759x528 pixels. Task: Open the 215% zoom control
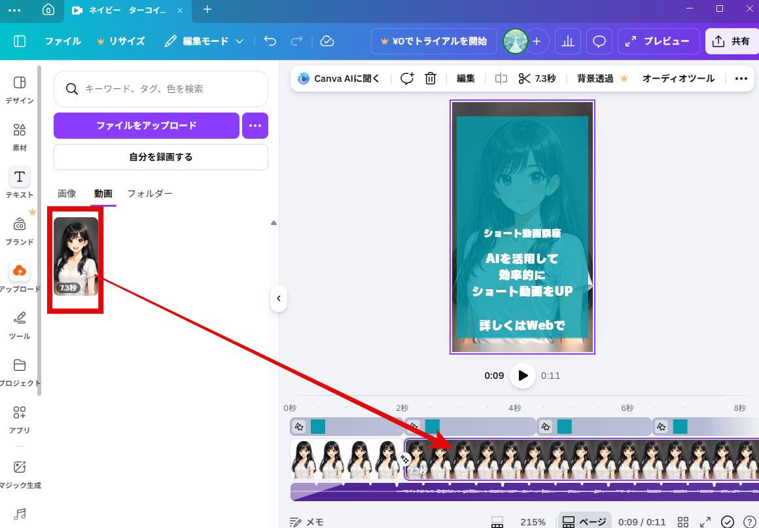[x=533, y=521]
